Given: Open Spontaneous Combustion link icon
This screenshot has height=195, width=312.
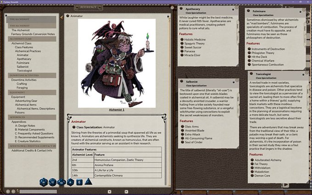Looking at the screenshot, I should pos(249,65).
